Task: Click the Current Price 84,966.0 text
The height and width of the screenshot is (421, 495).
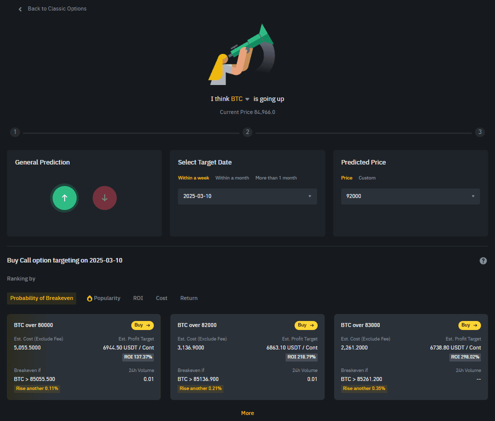Action: [x=248, y=112]
